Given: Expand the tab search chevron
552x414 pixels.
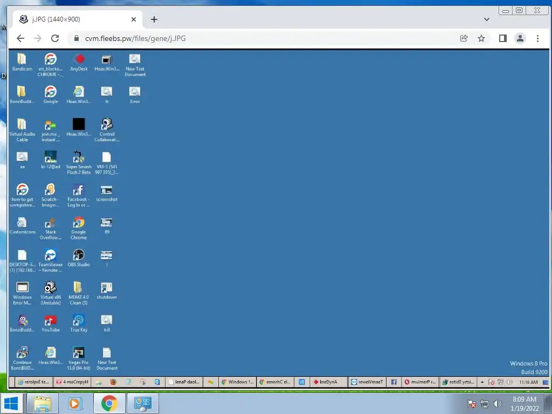Looking at the screenshot, I should 487,19.
